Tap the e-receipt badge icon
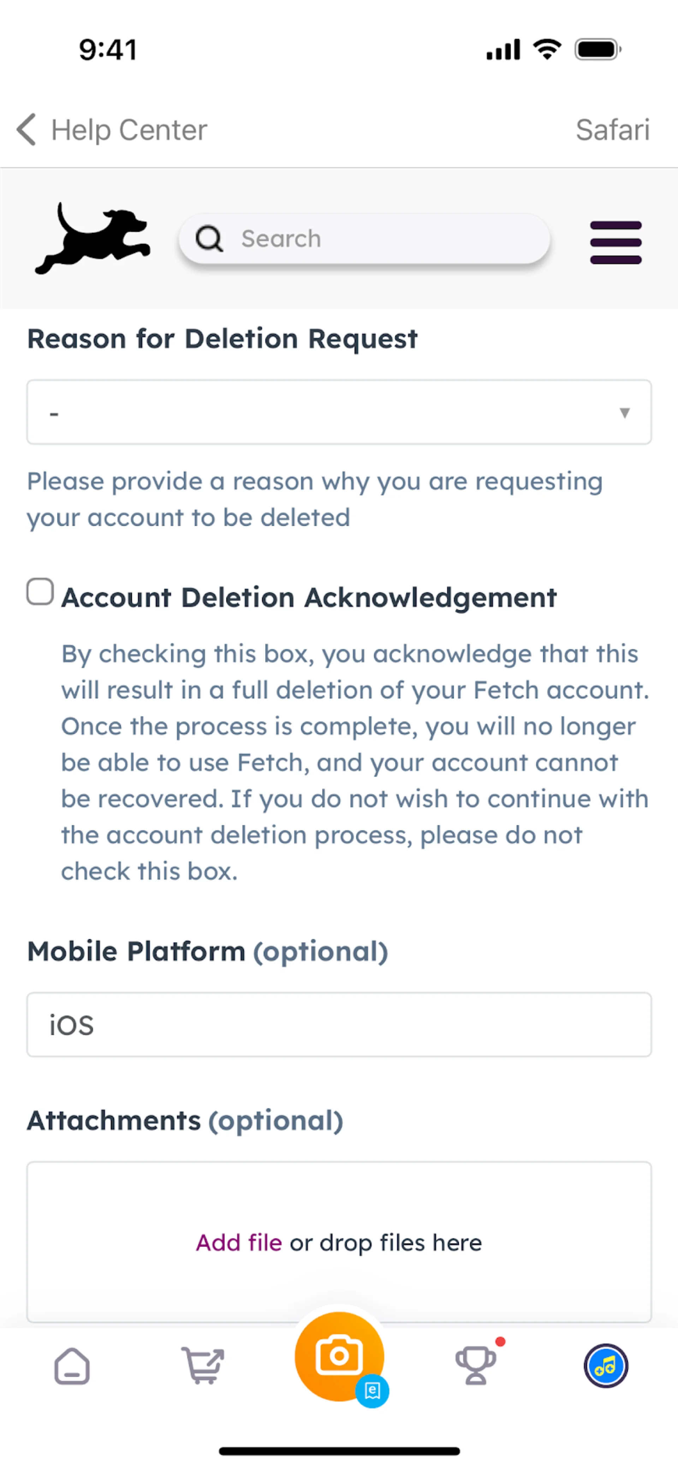 pos(372,1391)
